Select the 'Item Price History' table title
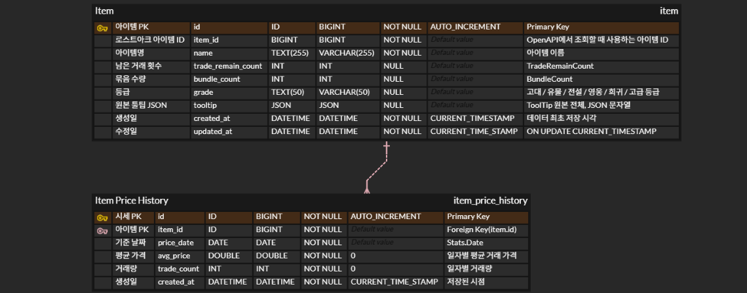This screenshot has height=293, width=747. click(x=132, y=201)
